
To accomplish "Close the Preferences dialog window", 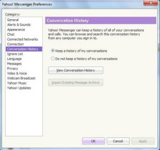I will coord(151,3).
